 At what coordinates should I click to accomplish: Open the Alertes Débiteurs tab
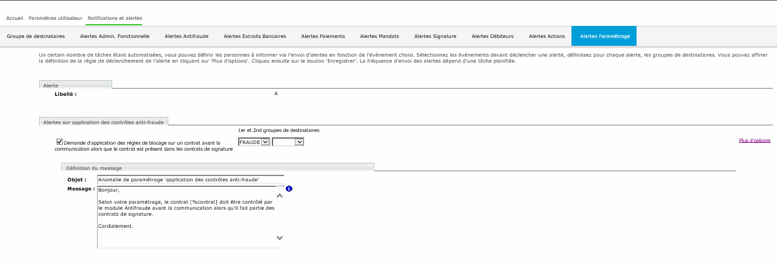tap(492, 36)
